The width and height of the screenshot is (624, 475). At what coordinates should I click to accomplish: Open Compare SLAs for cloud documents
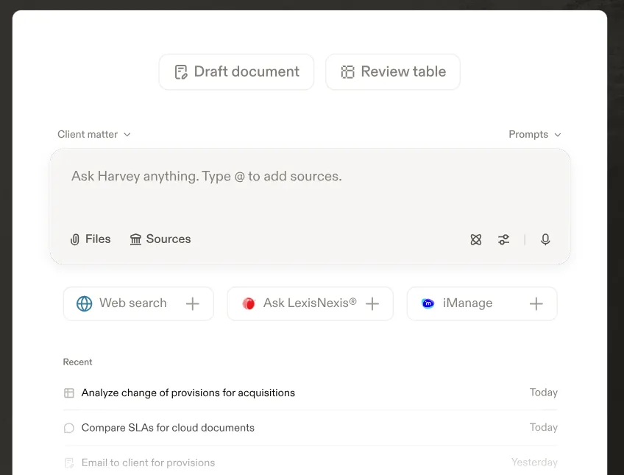click(168, 427)
